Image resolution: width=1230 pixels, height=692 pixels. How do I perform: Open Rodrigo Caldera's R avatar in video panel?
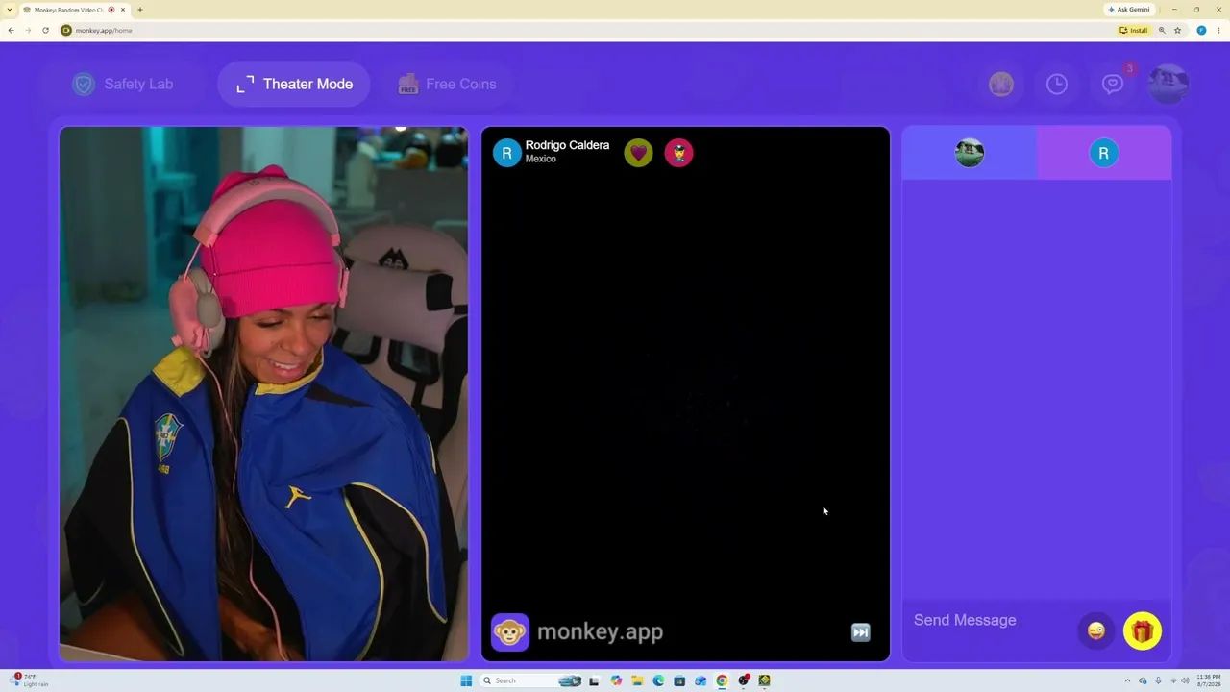click(506, 153)
